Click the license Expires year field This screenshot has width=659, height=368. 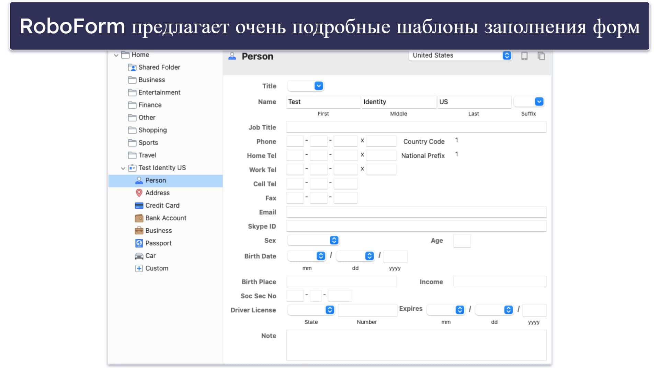(x=534, y=310)
